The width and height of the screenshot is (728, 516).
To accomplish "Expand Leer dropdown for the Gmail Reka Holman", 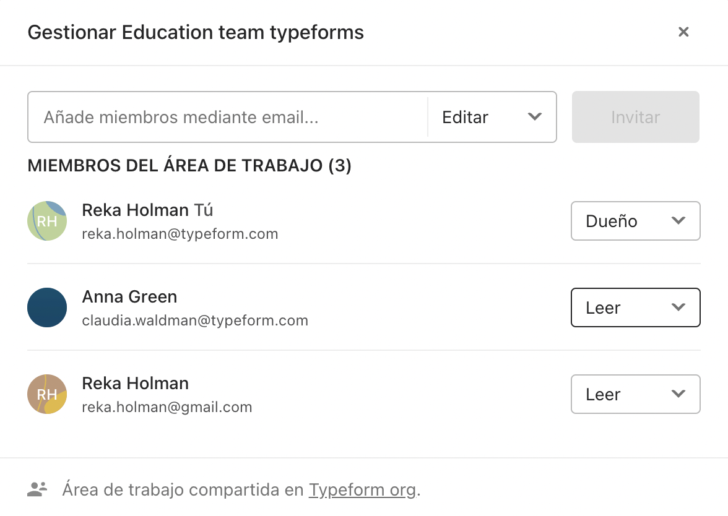I will (636, 394).
